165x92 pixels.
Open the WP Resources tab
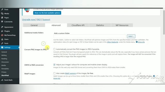[x=122, y=25]
